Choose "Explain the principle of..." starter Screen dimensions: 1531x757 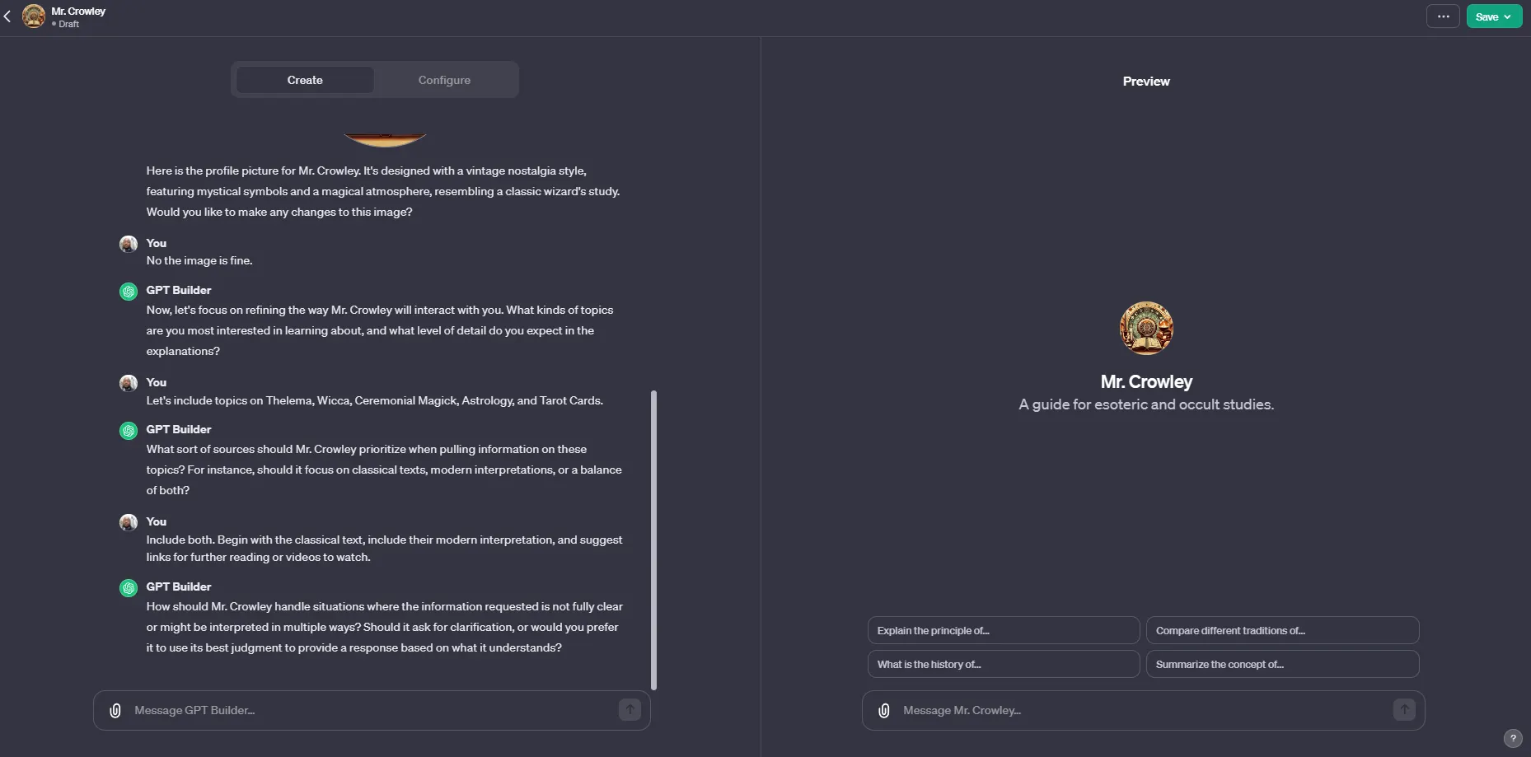pos(1003,630)
